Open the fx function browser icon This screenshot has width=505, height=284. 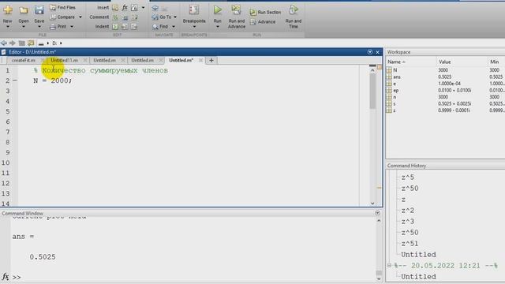[125, 7]
